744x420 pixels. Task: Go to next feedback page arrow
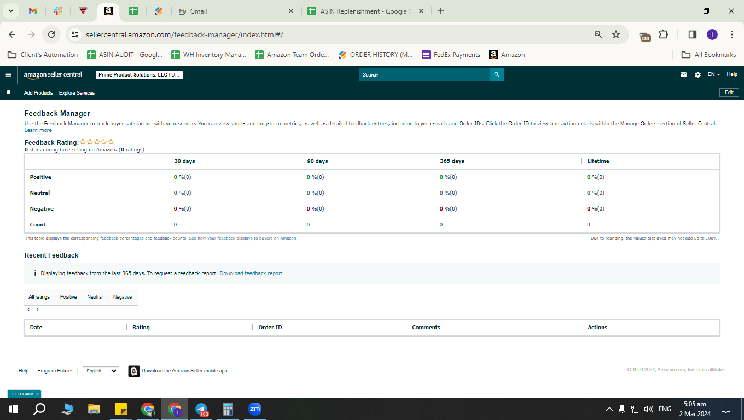[37, 310]
